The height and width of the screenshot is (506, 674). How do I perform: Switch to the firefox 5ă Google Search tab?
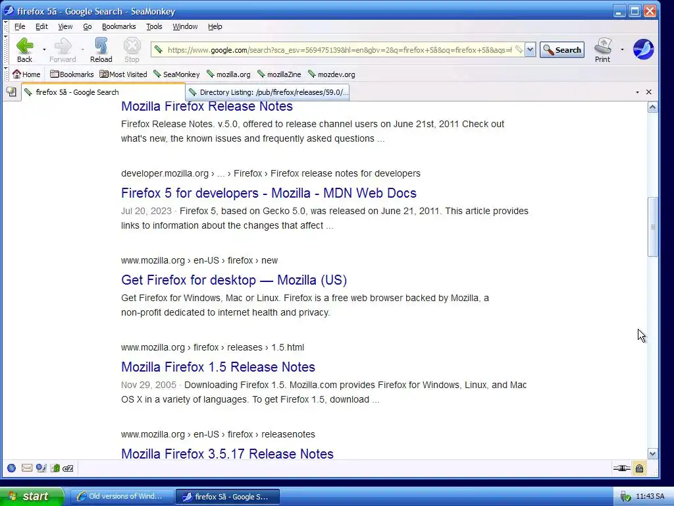pos(103,92)
